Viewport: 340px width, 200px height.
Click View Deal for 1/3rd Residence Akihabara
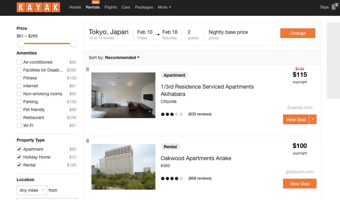(296, 119)
